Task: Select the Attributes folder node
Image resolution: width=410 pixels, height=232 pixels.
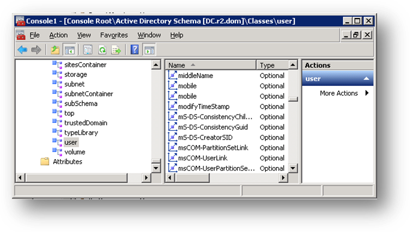Action: tap(68, 162)
